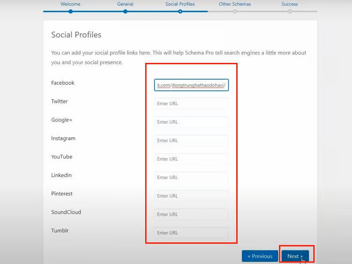The height and width of the screenshot is (264, 352).
Task: Click the Tumblr URL input field
Action: [191, 233]
